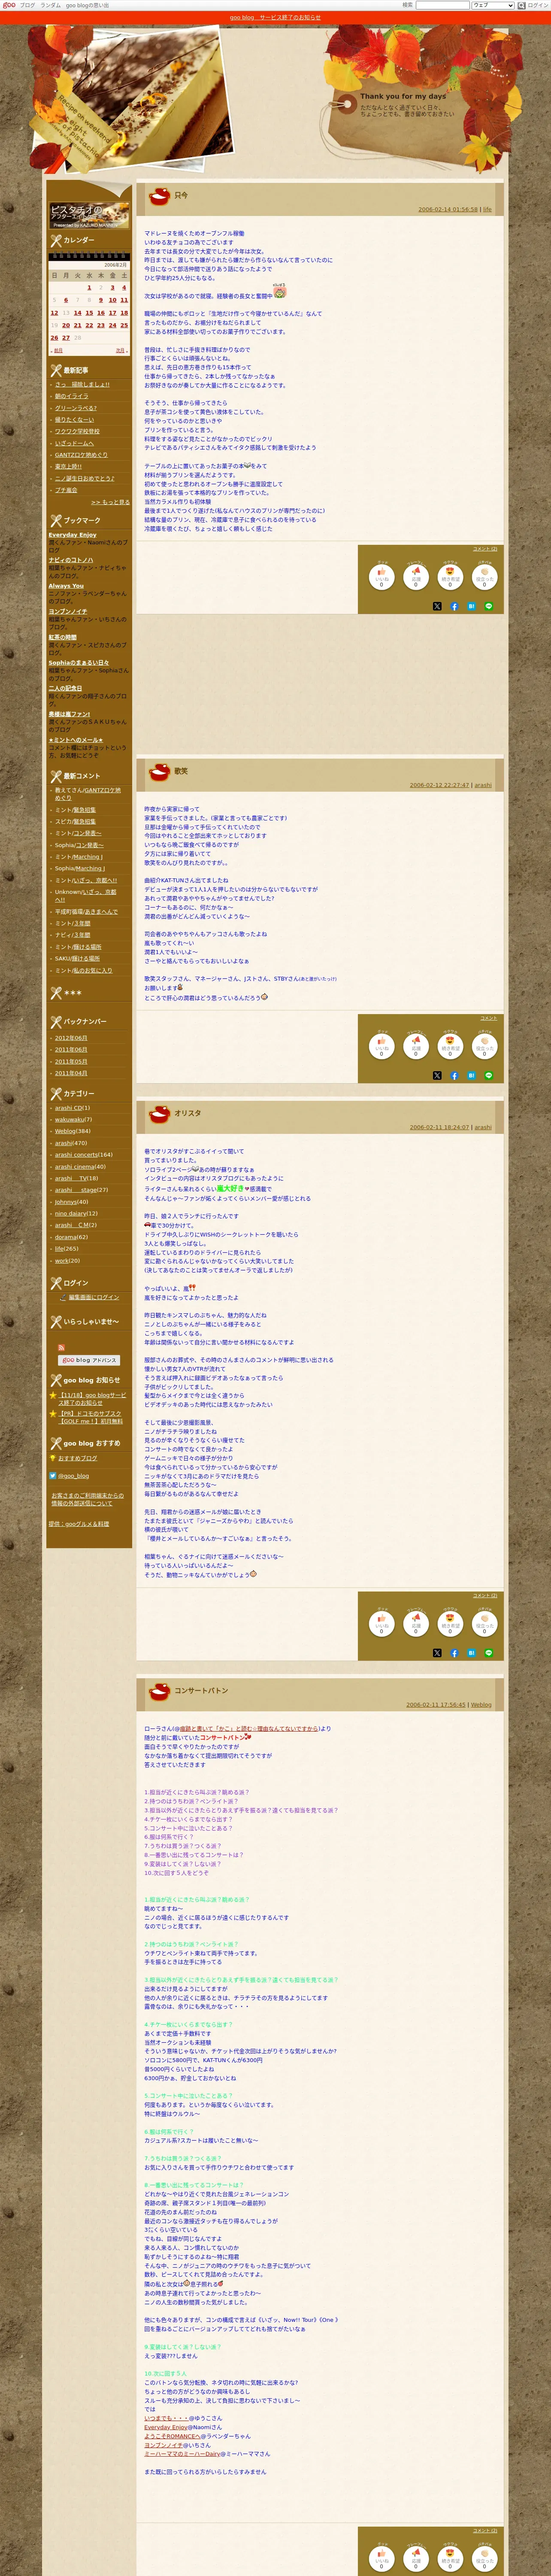Bookmark the 只今 post on Hatena
551x2576 pixels.
pos(471,606)
